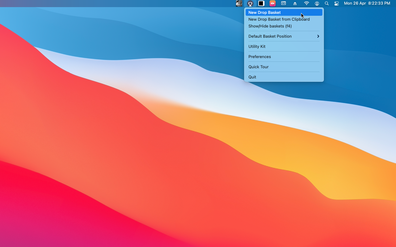Viewport: 396px width, 247px height.
Task: Click the chevron arrow next to Default Basket Position
Action: [318, 36]
